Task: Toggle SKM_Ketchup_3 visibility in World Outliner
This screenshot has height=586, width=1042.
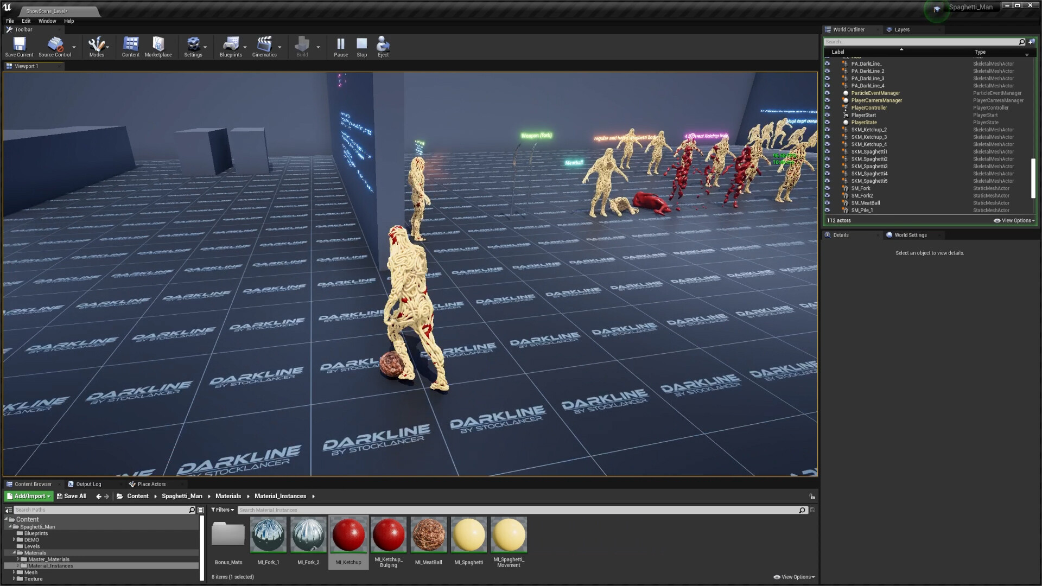Action: click(827, 137)
